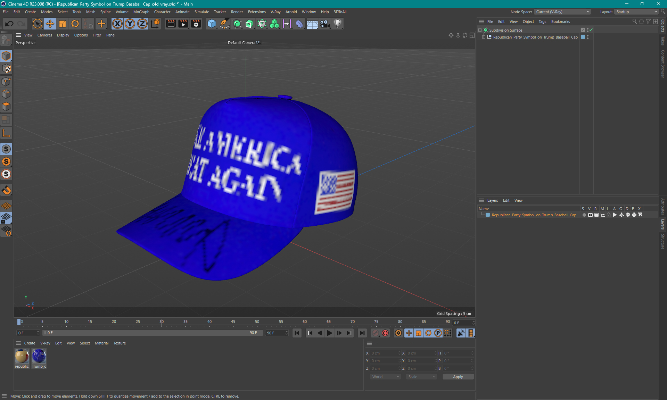Toggle X axis lock

117,24
